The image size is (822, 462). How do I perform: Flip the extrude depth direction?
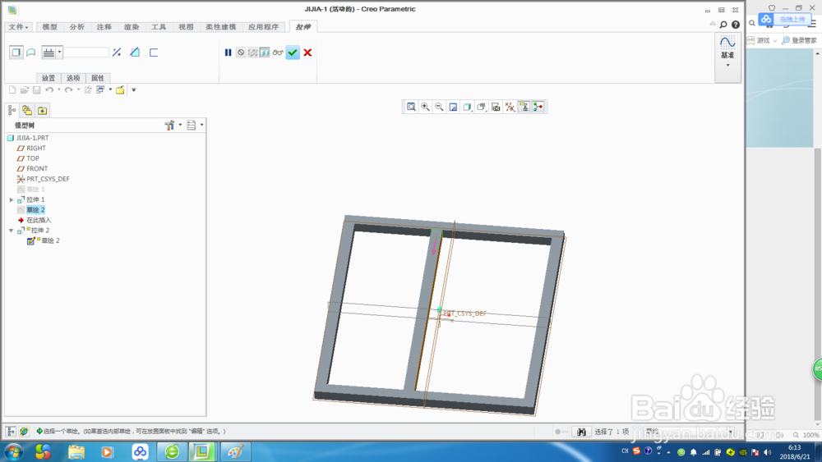pyautogui.click(x=117, y=53)
